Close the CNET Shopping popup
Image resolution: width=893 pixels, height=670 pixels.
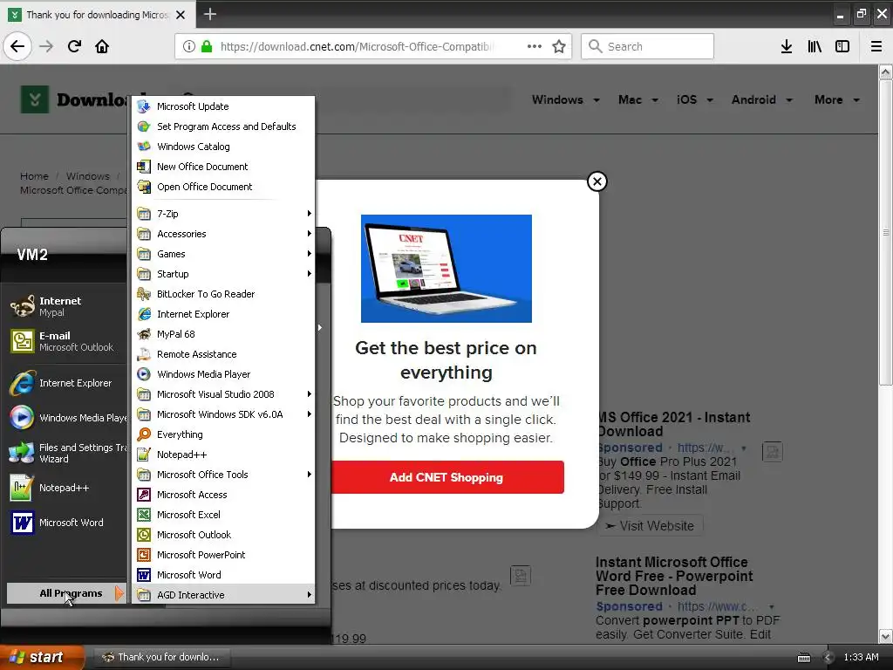tap(596, 181)
